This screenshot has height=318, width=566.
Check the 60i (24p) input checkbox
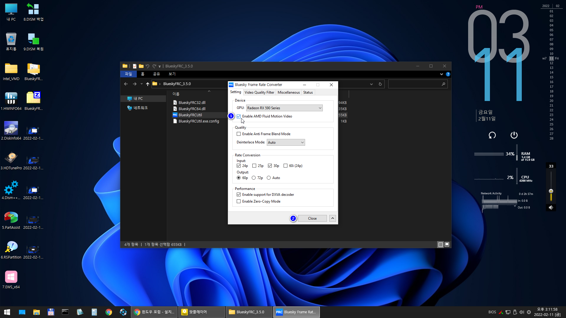(285, 166)
